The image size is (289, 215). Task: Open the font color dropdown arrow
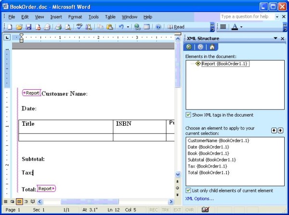[241, 27]
